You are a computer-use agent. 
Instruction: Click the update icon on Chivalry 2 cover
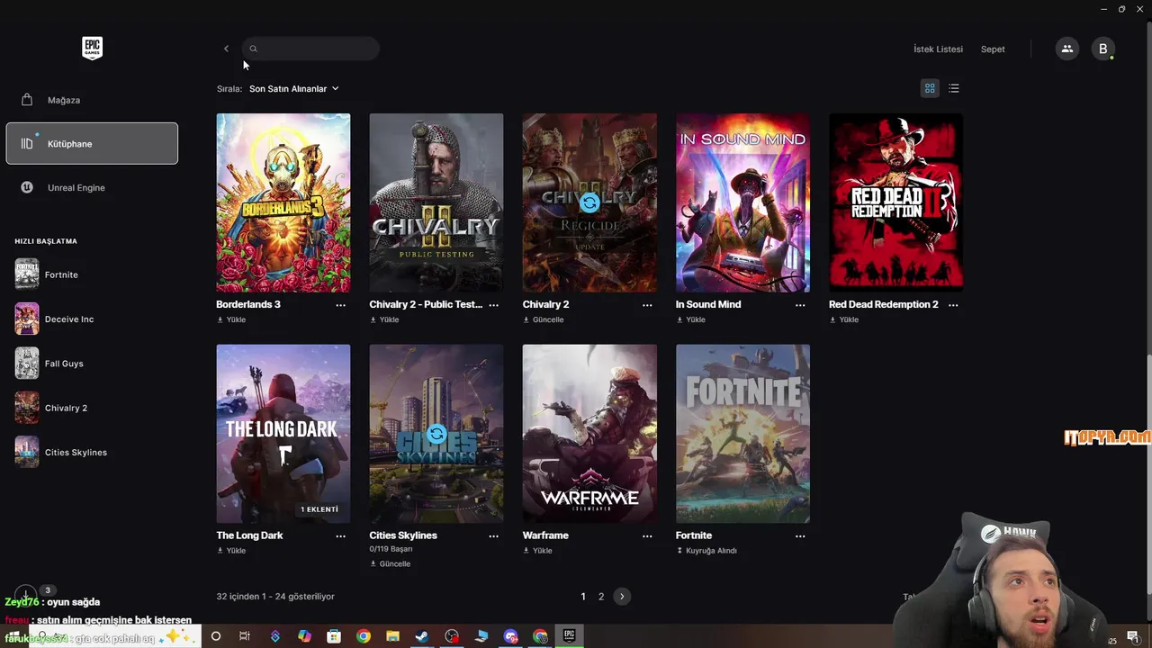click(x=589, y=202)
